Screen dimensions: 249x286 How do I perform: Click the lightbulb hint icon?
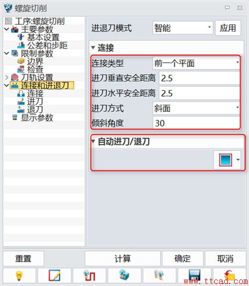[x=19, y=276]
